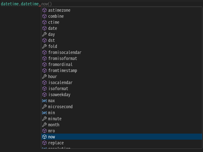Click the variable icon next to min

tap(44, 113)
